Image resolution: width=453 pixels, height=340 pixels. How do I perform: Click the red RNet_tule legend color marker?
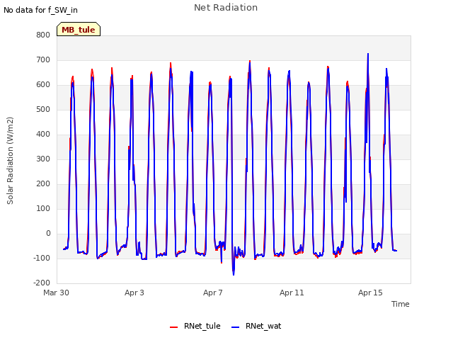pyautogui.click(x=173, y=327)
